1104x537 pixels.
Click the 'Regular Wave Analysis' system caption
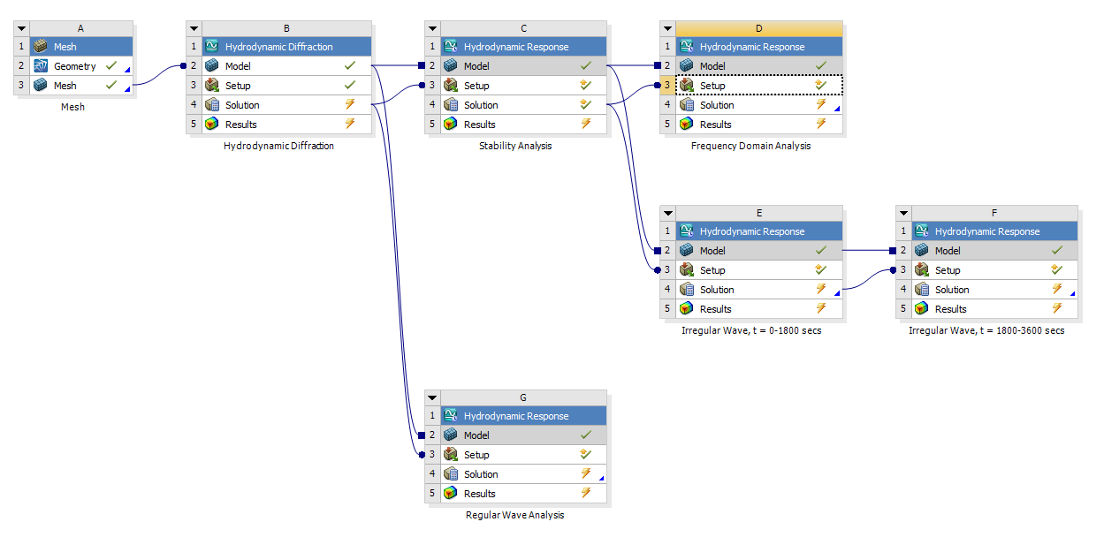tap(514, 515)
